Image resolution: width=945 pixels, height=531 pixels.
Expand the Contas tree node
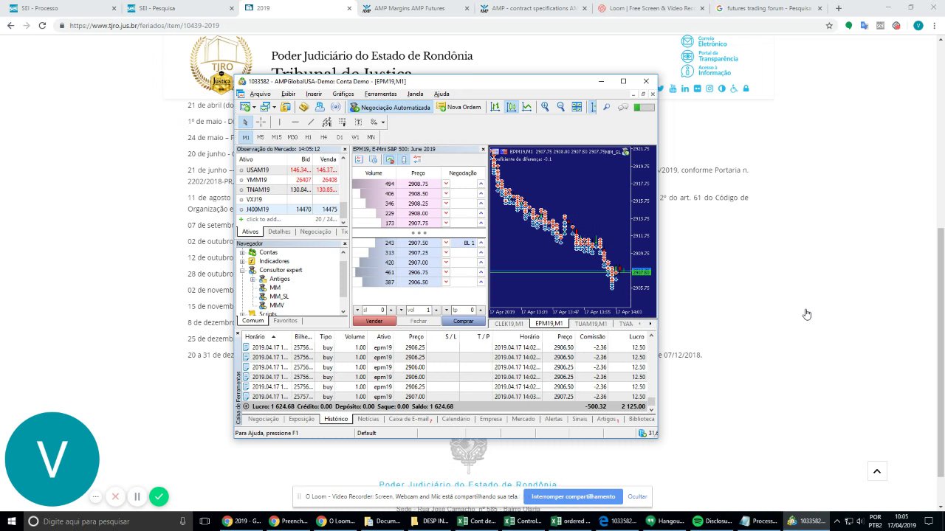242,252
